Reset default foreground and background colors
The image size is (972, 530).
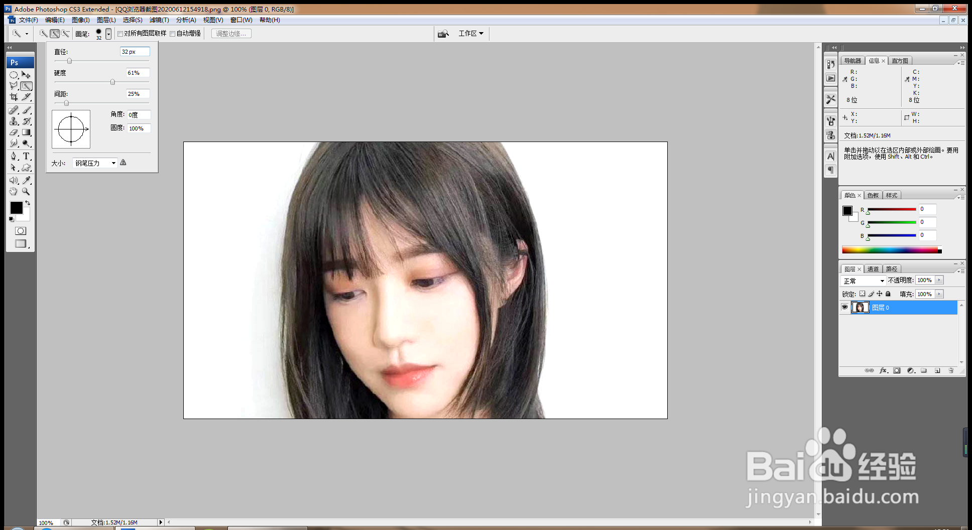12,219
